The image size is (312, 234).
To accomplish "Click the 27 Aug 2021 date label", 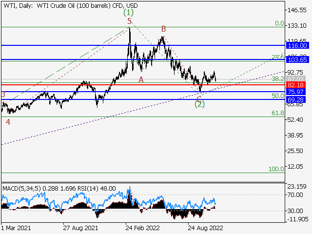I will (x=80, y=228).
